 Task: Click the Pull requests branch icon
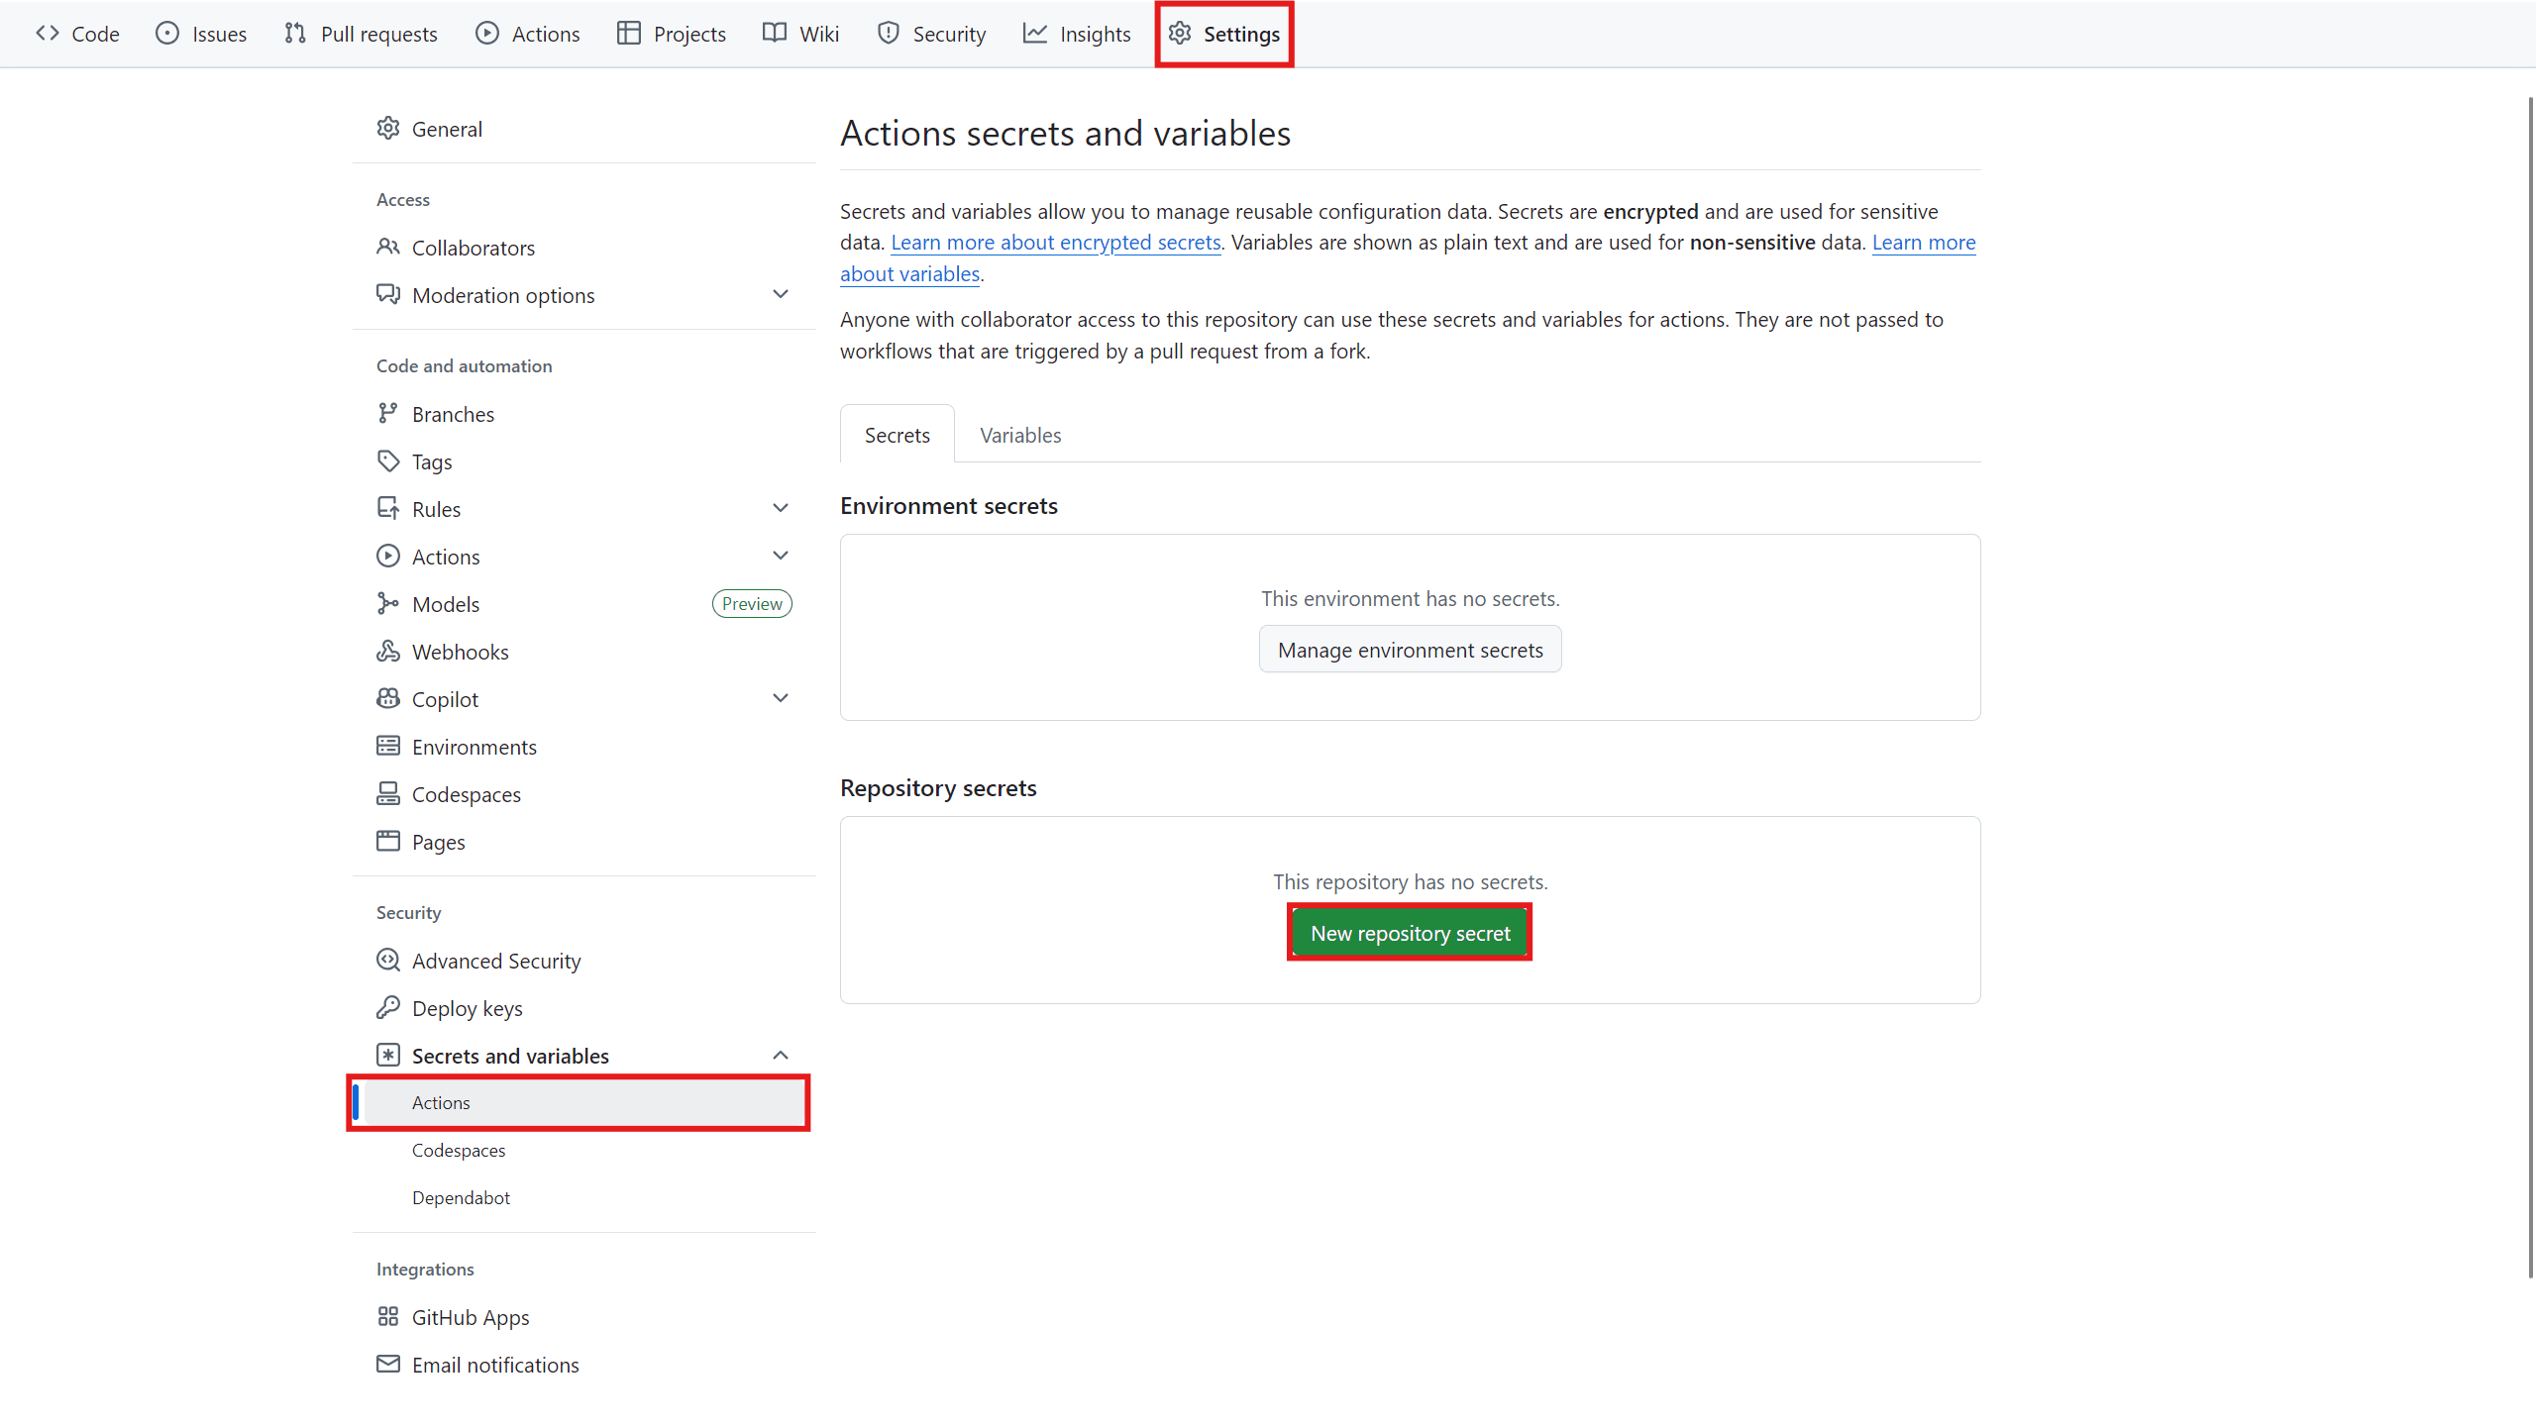click(x=295, y=34)
